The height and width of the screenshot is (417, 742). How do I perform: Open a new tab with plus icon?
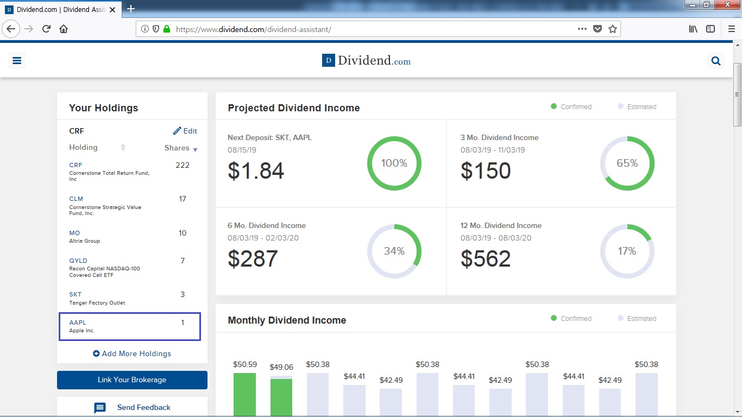click(131, 9)
